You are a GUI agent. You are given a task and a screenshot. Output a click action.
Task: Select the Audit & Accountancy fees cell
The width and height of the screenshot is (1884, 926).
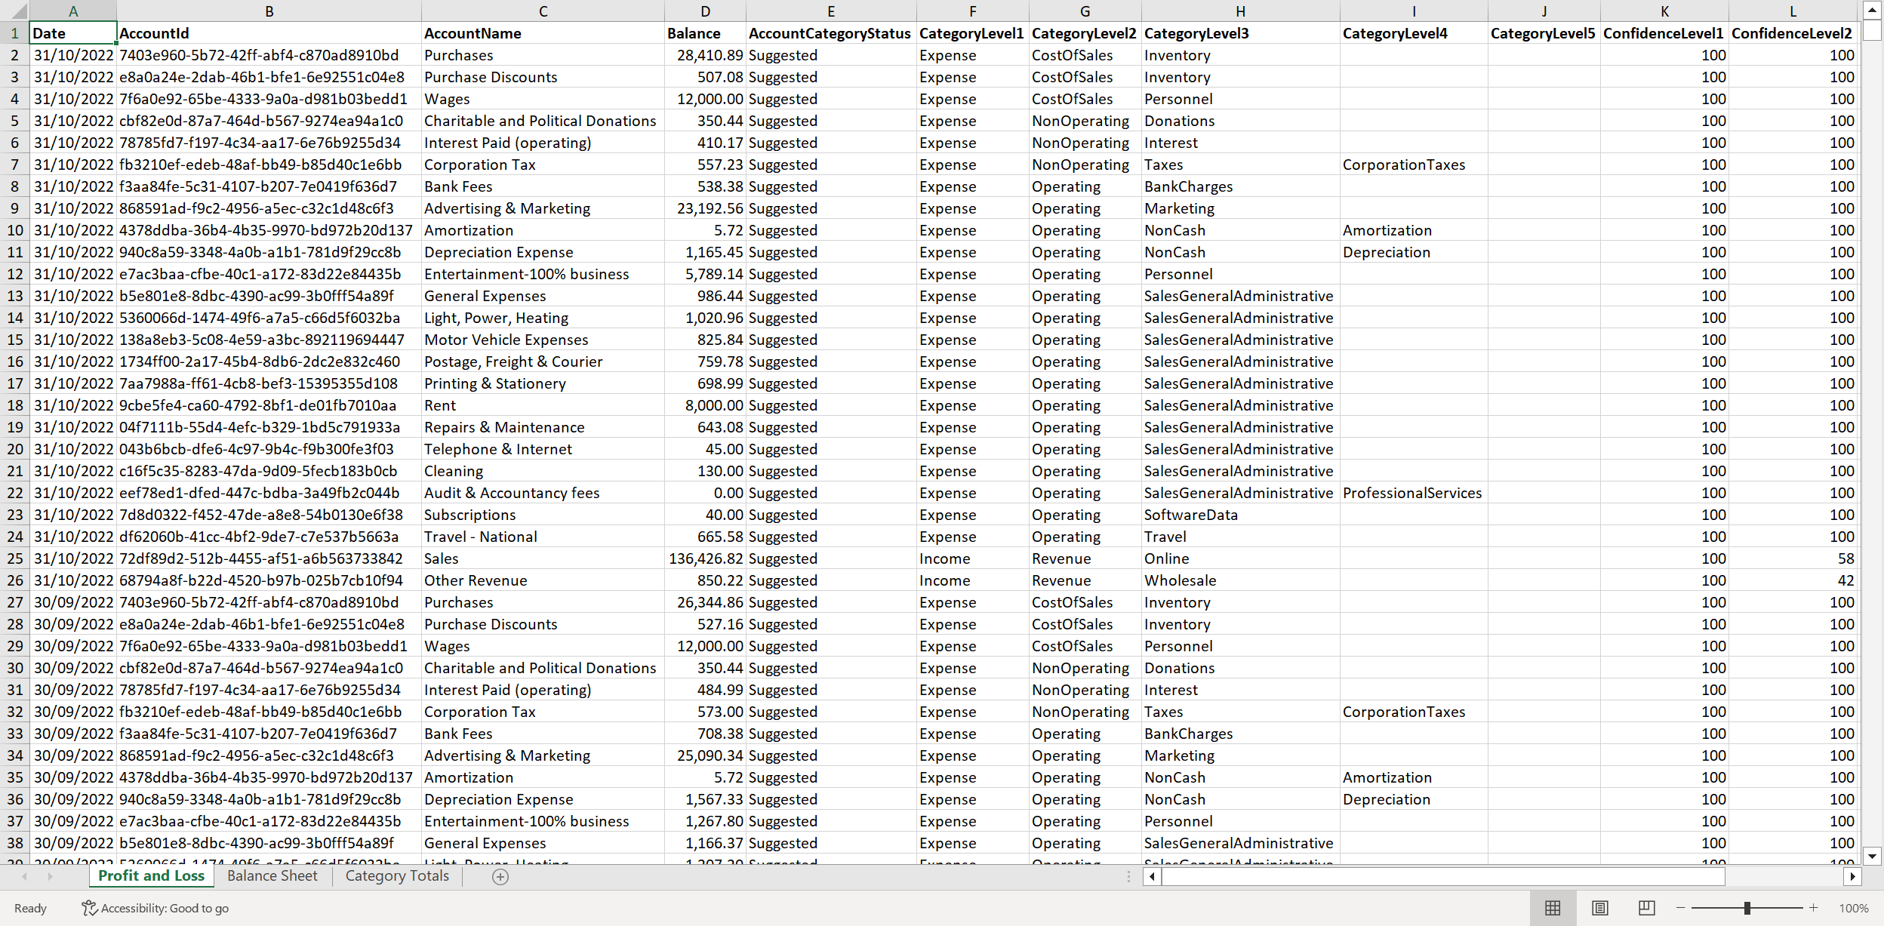click(x=543, y=493)
